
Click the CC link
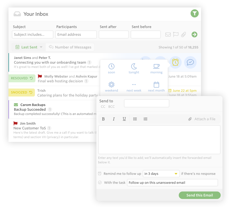tap(103, 107)
